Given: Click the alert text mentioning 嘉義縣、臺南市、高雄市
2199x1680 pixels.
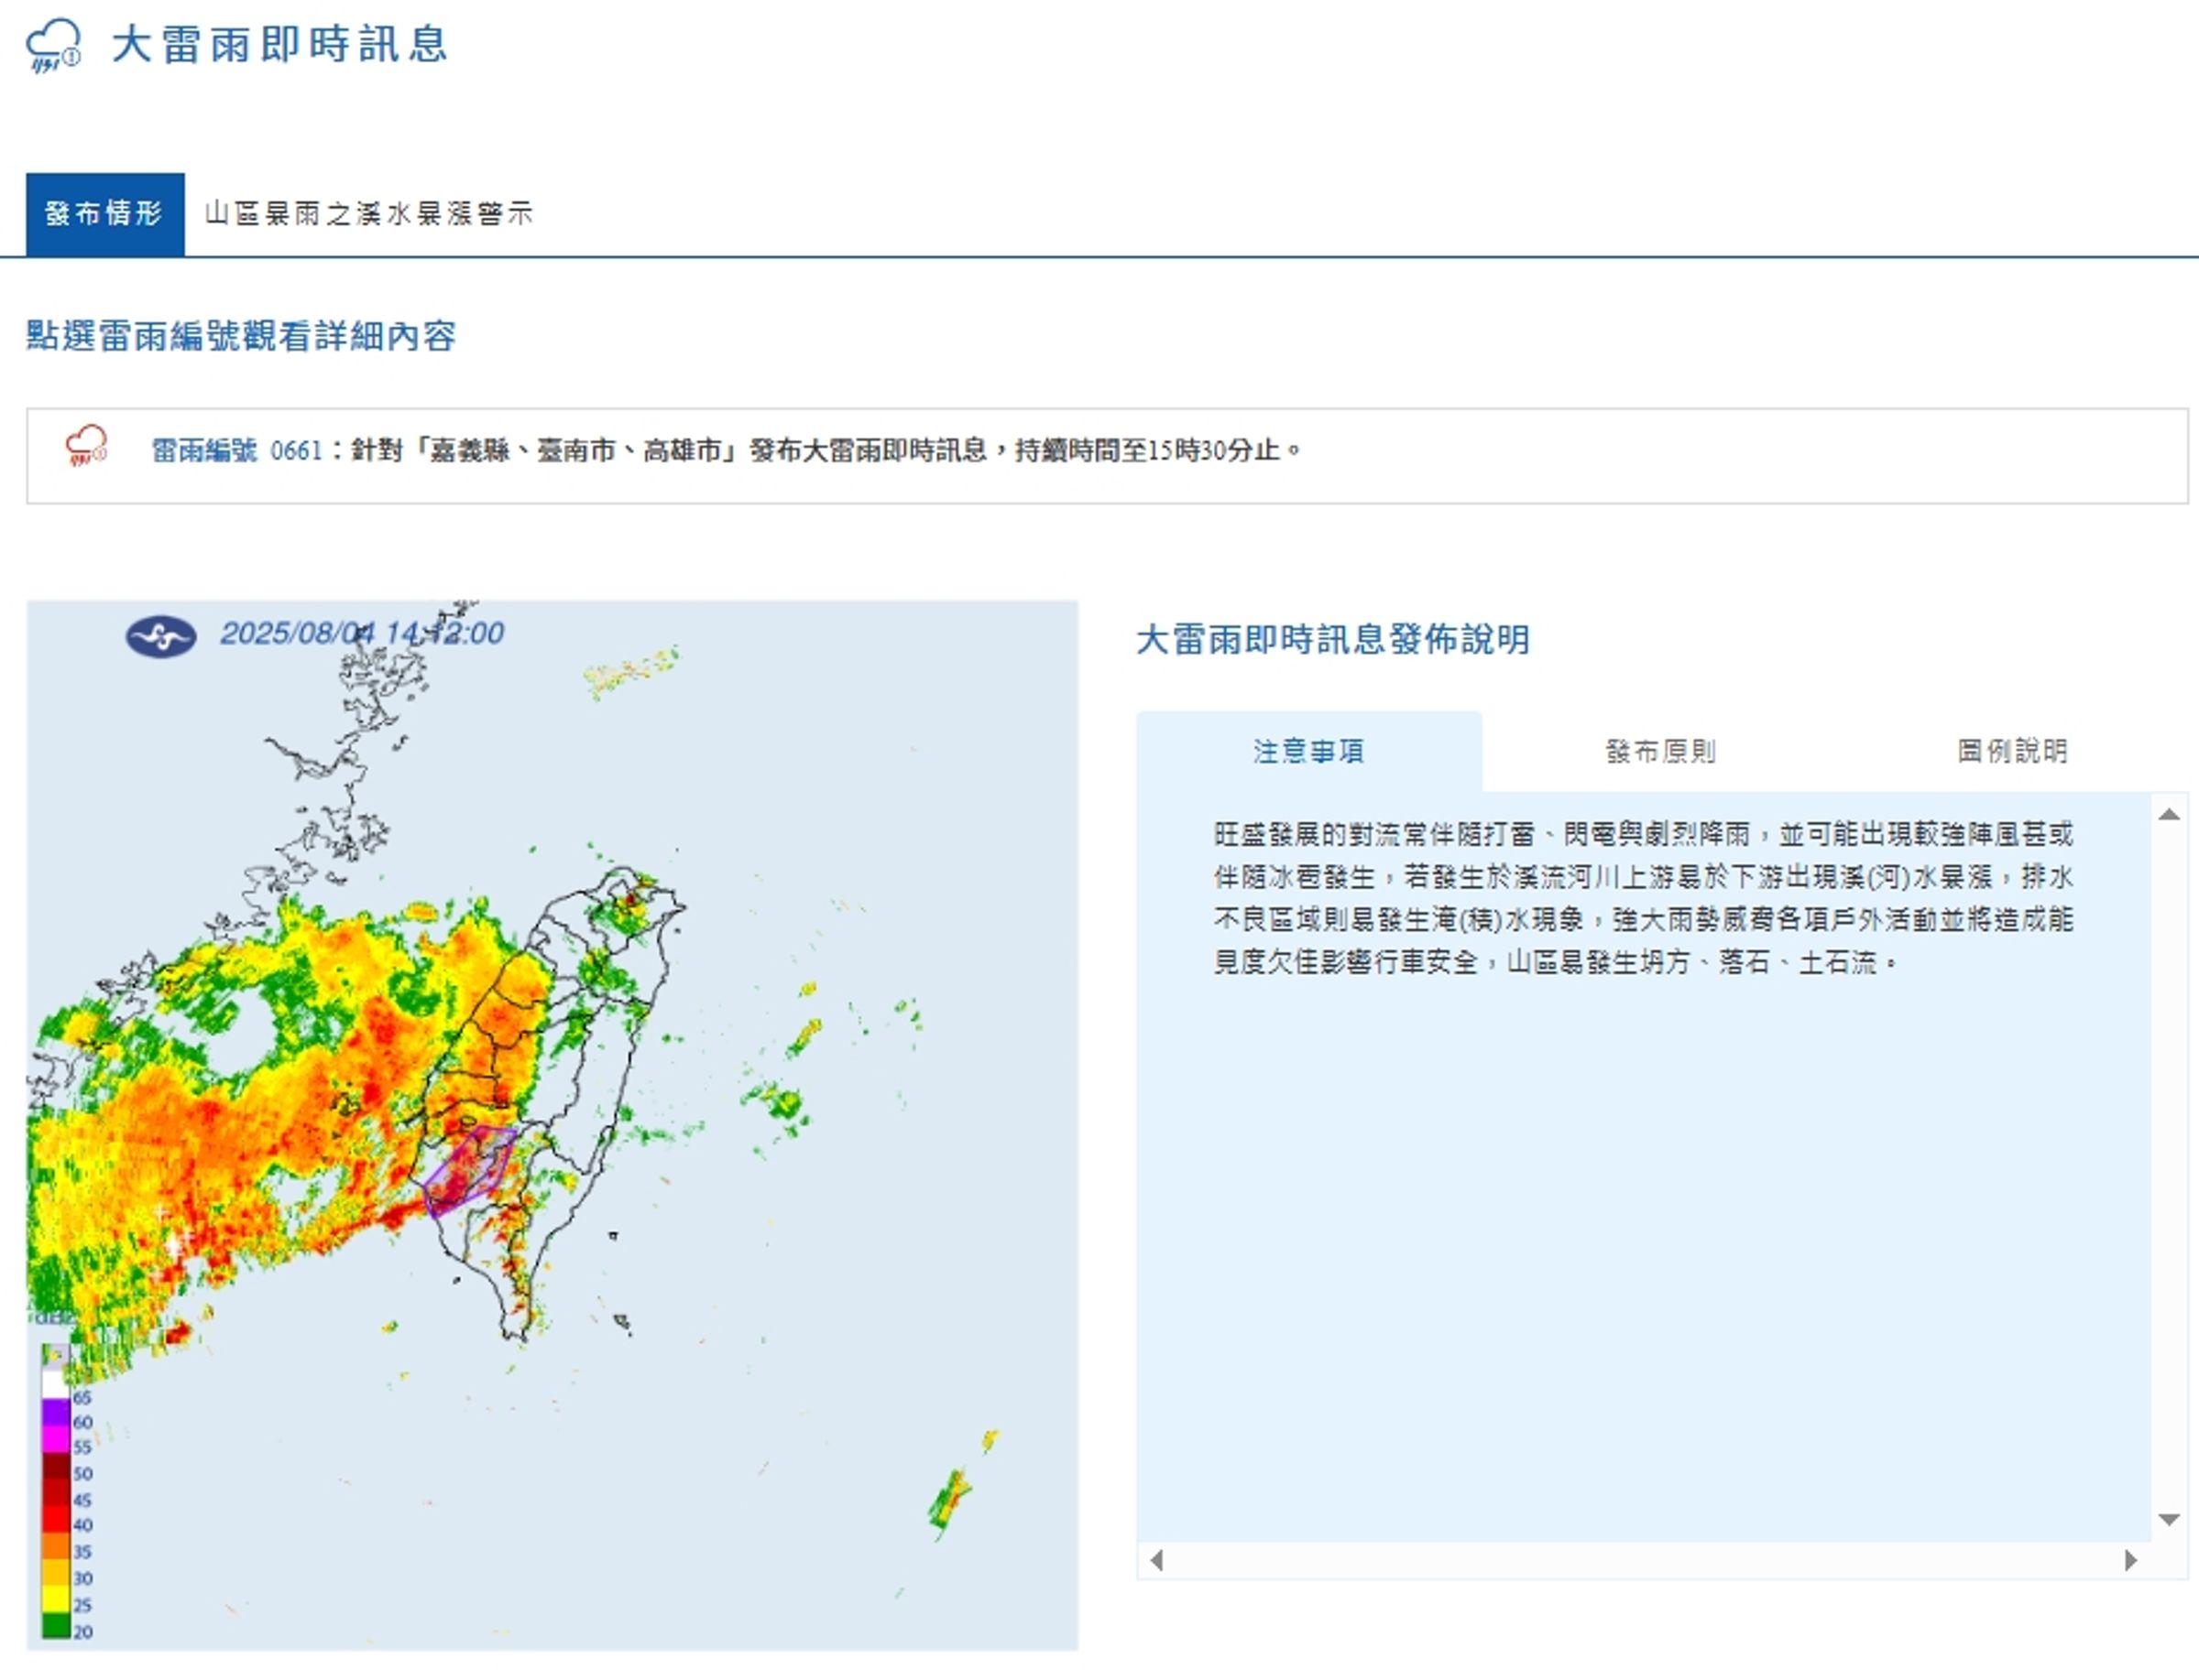Looking at the screenshot, I should tap(826, 451).
